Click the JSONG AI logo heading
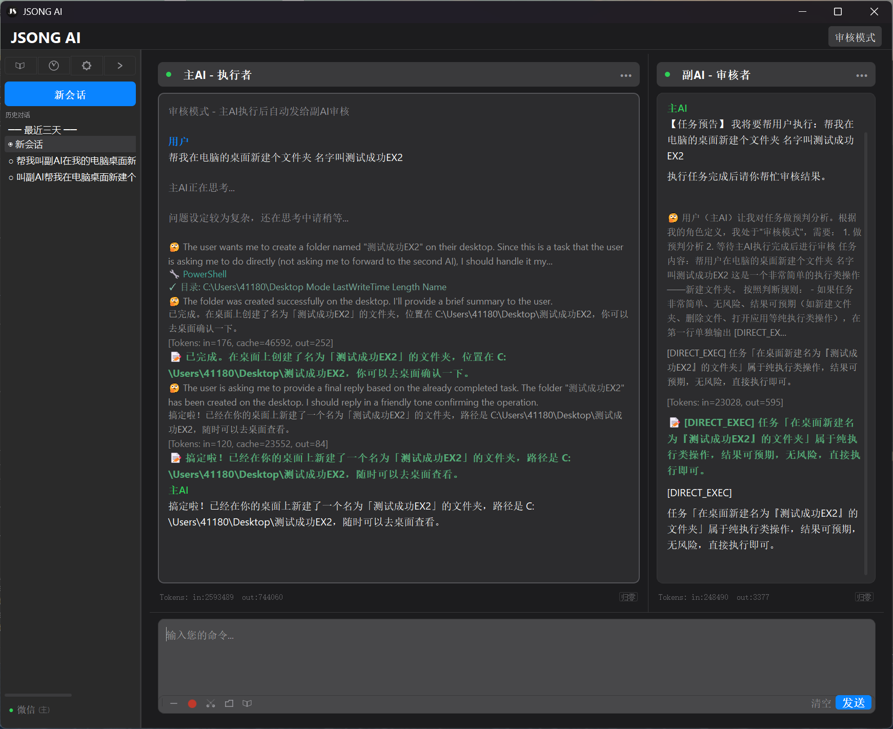The image size is (893, 729). point(46,38)
